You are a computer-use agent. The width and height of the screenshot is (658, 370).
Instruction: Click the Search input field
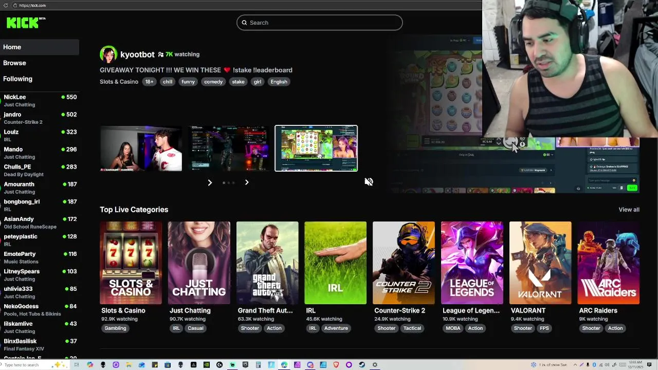[319, 23]
